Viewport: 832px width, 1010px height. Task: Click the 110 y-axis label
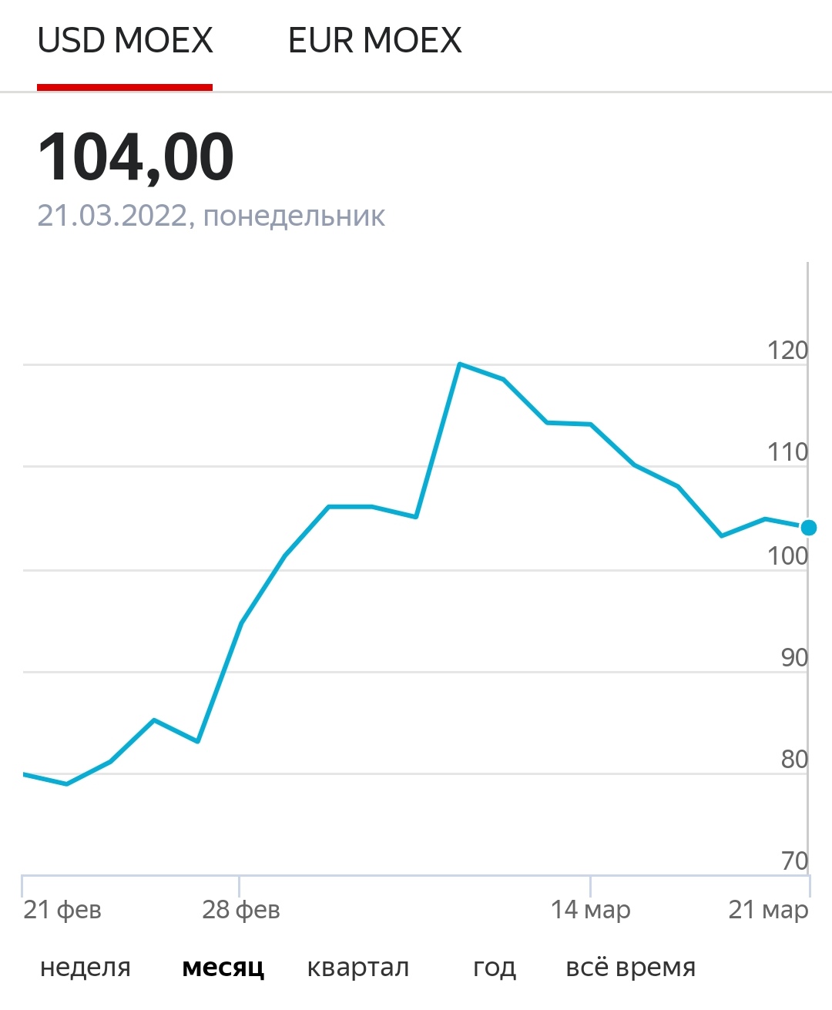pyautogui.click(x=787, y=452)
